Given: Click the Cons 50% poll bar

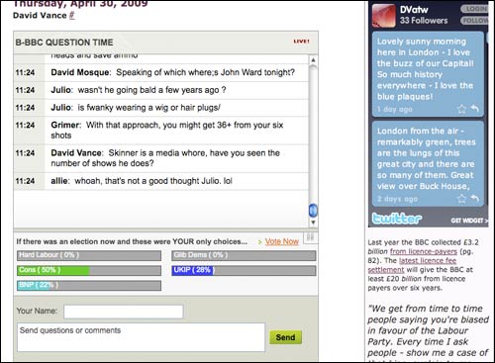Looking at the screenshot, I should point(89,270).
